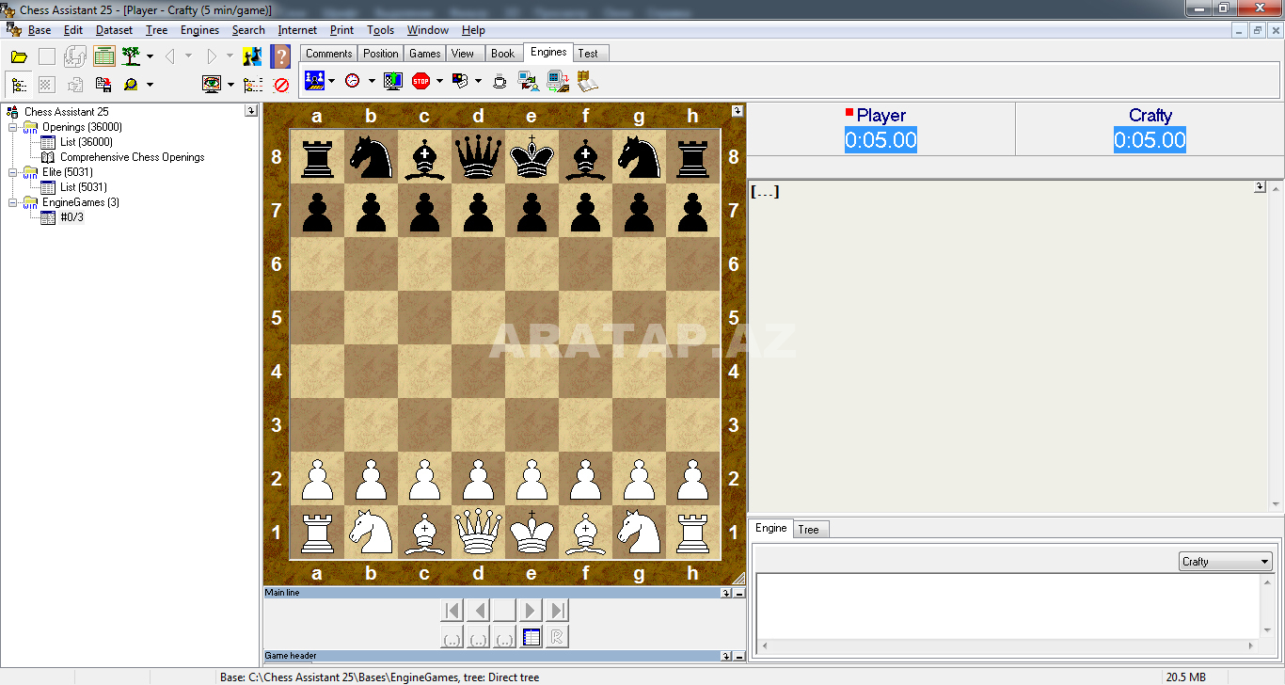Click the play against engine players icon
The height and width of the screenshot is (685, 1285).
315,81
